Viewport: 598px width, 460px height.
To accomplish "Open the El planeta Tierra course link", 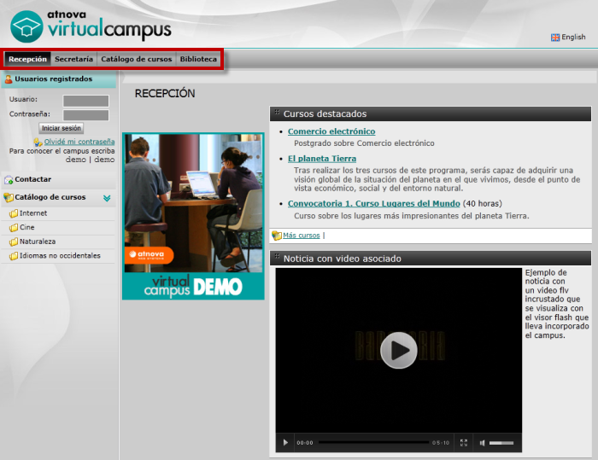I will 322,158.
